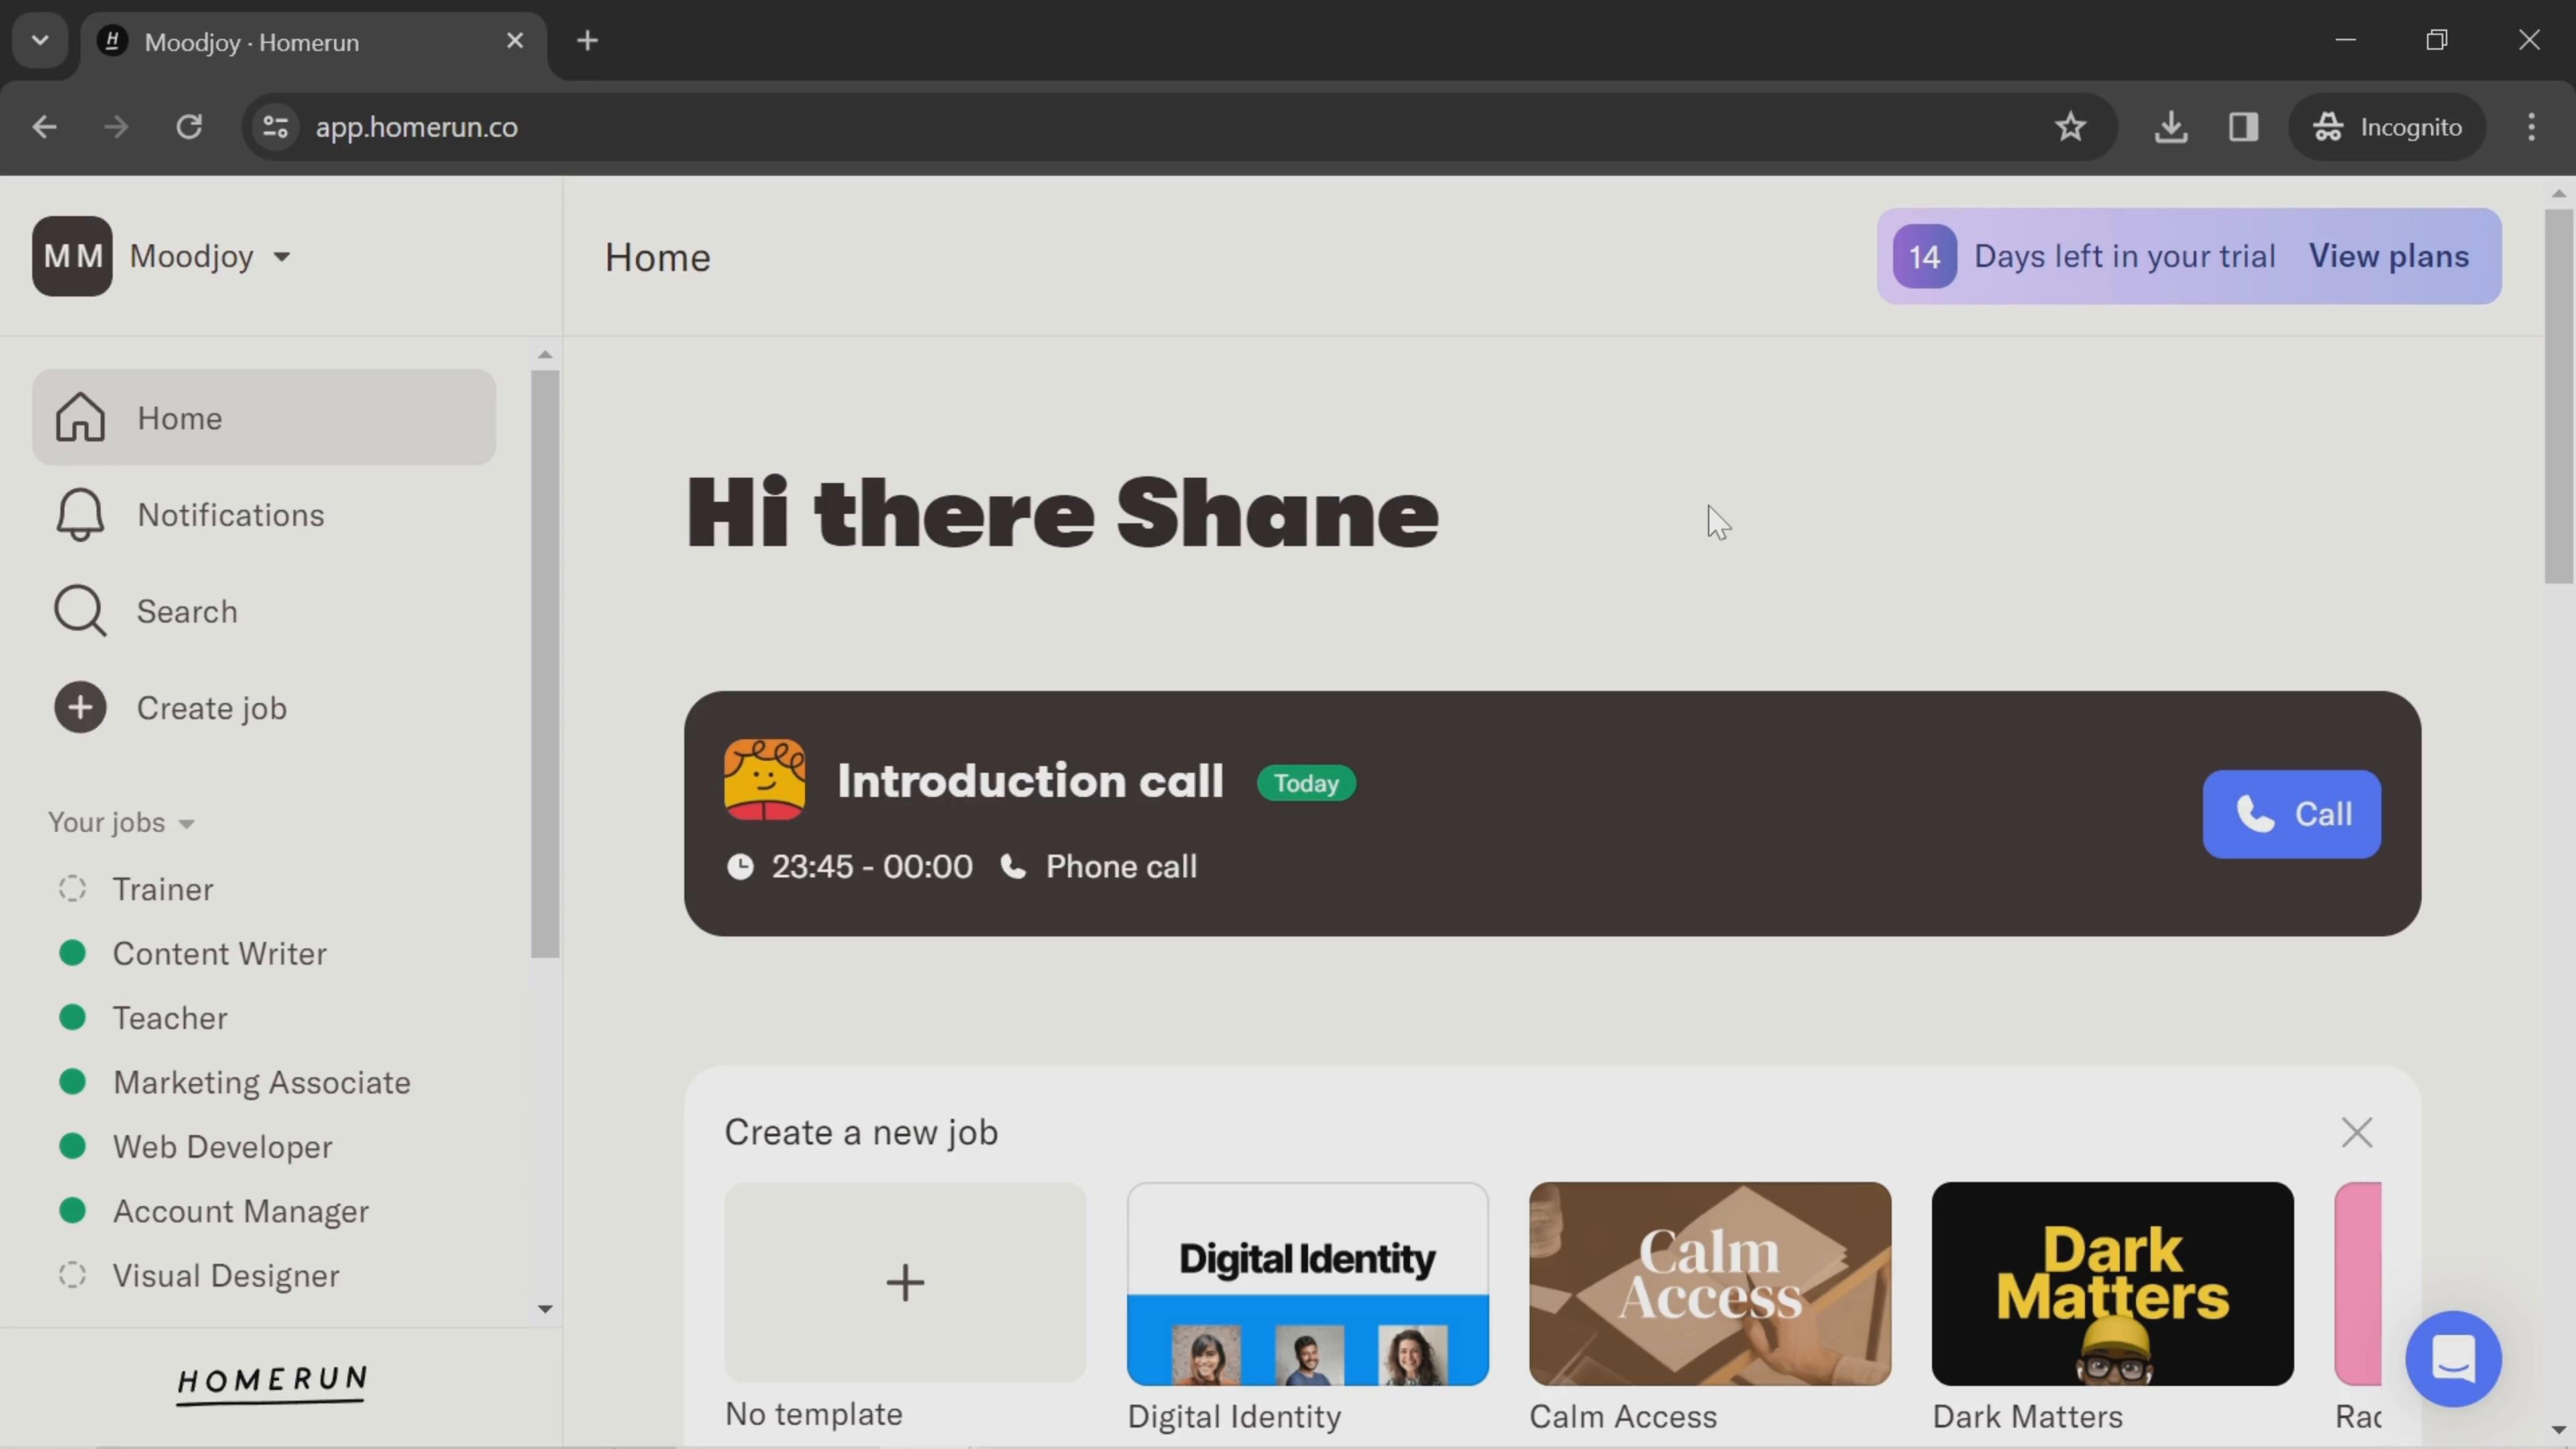This screenshot has height=1449, width=2576.
Task: Toggle Teacher job active status dot
Action: pos(70,1017)
